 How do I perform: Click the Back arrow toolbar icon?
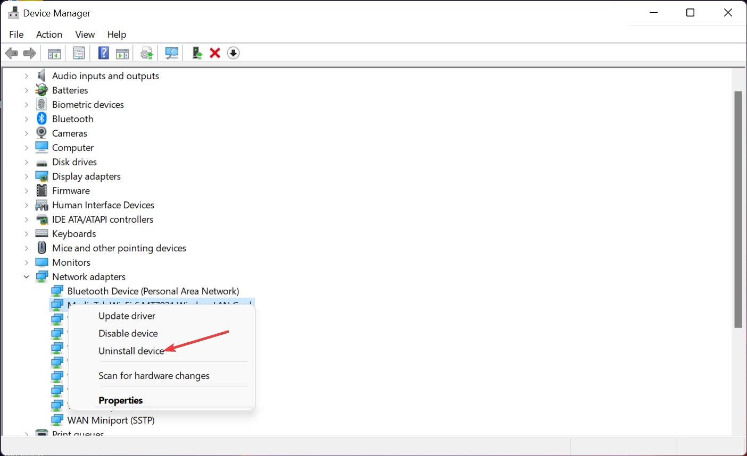[x=11, y=53]
